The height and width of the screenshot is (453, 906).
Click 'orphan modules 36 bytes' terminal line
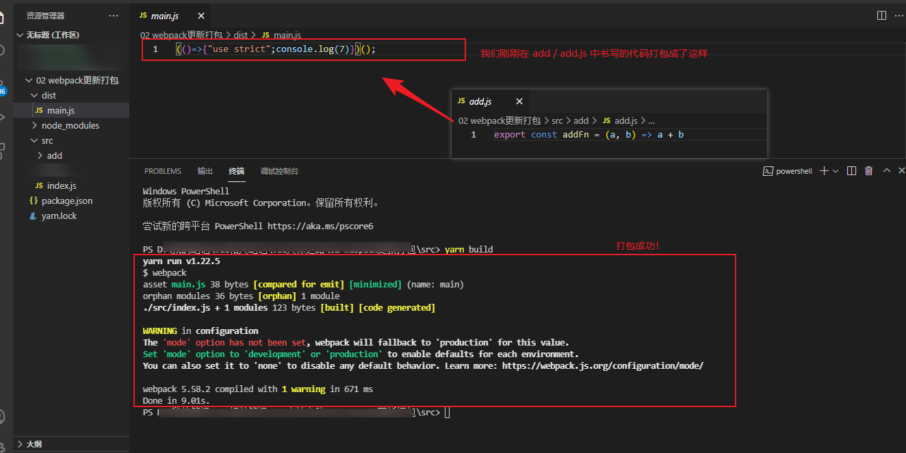[241, 296]
